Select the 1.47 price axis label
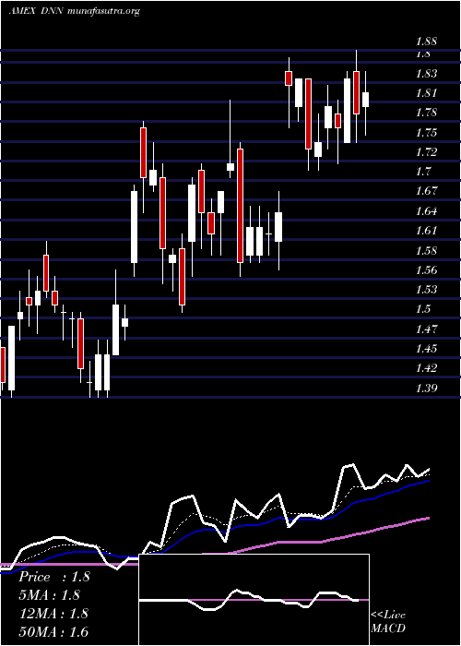Image resolution: width=461 pixels, height=646 pixels. pyautogui.click(x=426, y=329)
